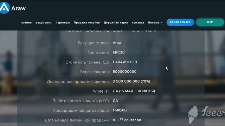Select the ДА (15 МАЯ - 30 ИЮНЯ) value
Image resolution: width=225 pixels, height=126 pixels.
[x=134, y=91]
